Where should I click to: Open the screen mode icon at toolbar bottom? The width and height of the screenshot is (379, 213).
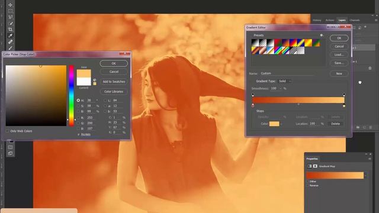click(10, 153)
